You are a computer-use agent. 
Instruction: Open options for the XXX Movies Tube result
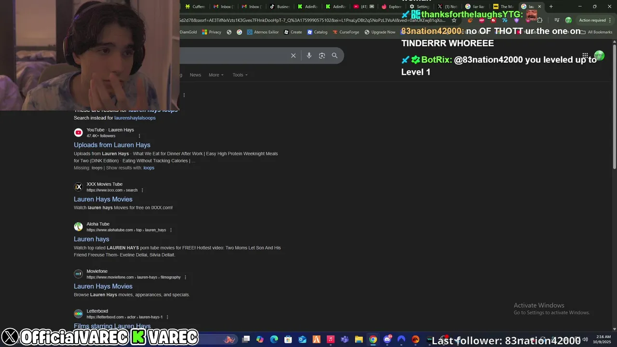pos(142,190)
